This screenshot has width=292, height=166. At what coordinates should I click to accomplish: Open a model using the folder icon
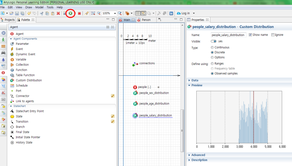pos(11,13)
